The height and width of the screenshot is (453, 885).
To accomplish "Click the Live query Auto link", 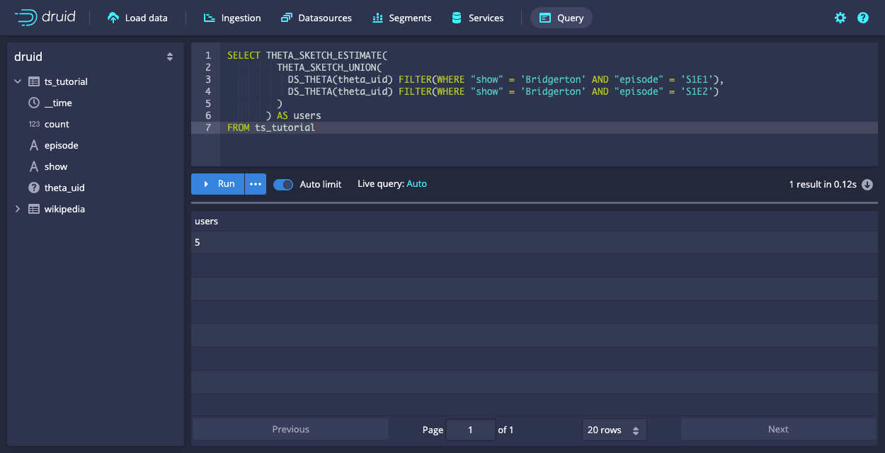I will click(x=416, y=184).
